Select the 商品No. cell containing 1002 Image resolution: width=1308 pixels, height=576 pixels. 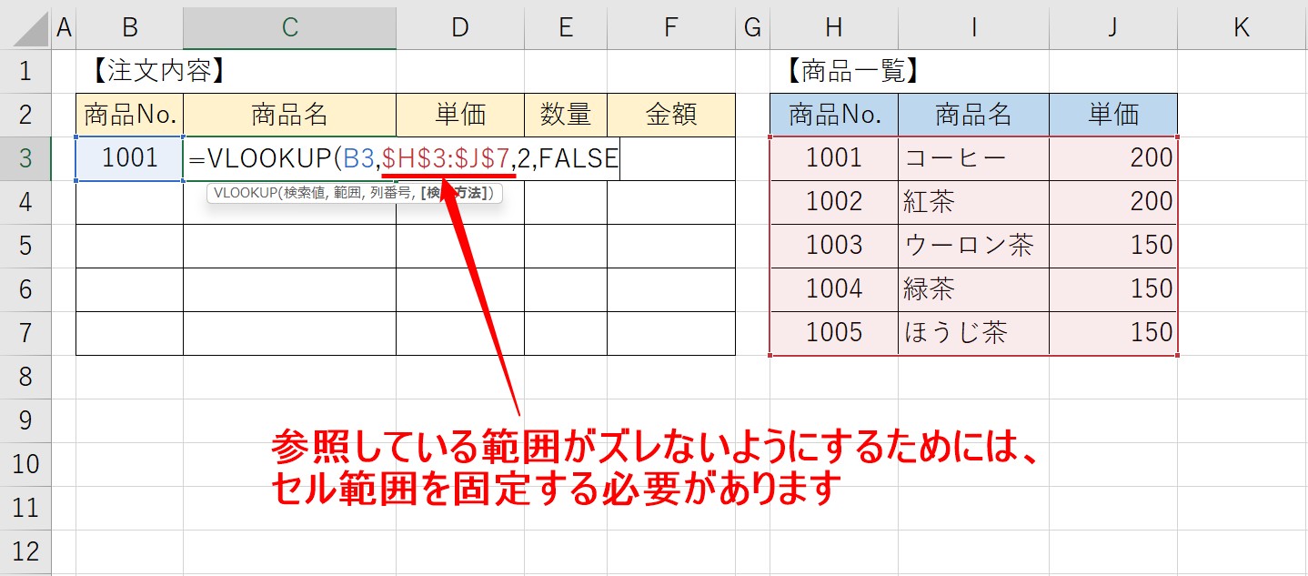tap(832, 202)
